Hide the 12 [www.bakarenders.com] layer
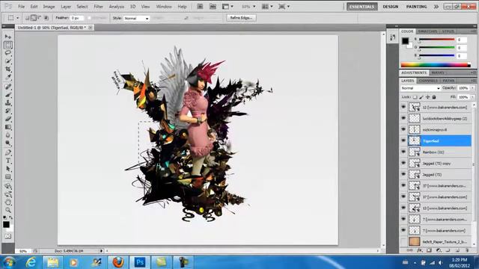The image size is (479, 269). (403, 107)
